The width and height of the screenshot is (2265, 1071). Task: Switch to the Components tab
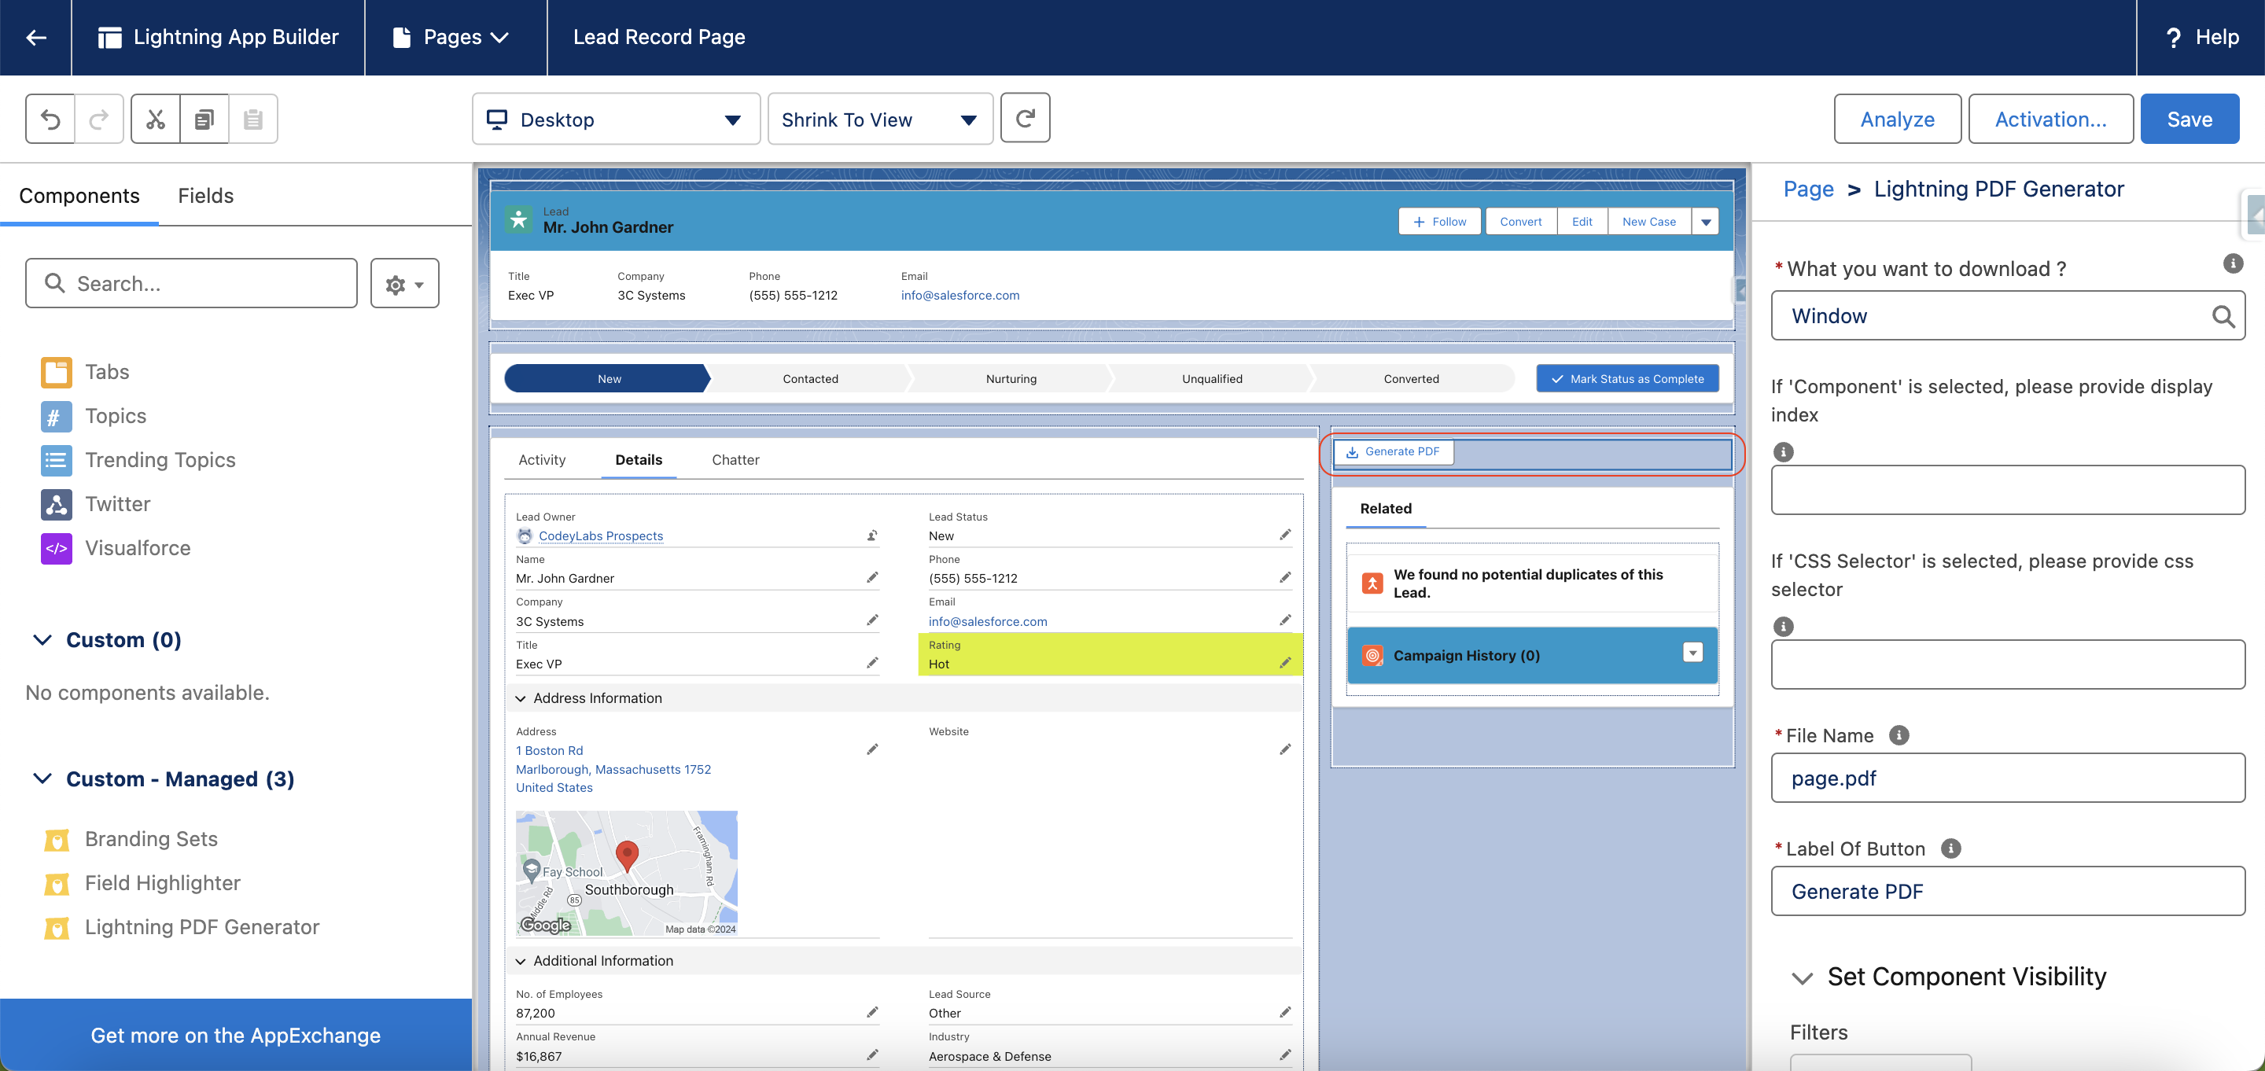pyautogui.click(x=79, y=195)
